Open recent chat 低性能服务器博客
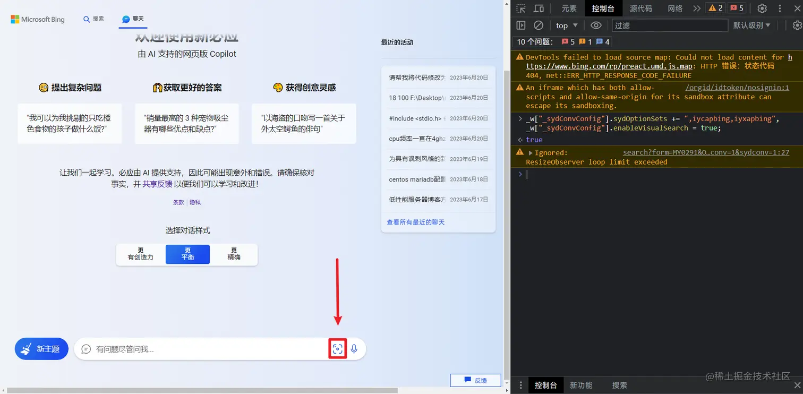Viewport: 803px width, 394px height. coord(438,200)
